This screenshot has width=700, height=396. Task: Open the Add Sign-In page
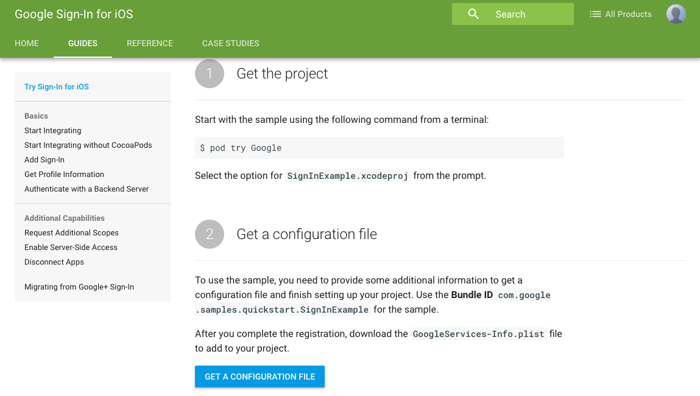tap(44, 160)
